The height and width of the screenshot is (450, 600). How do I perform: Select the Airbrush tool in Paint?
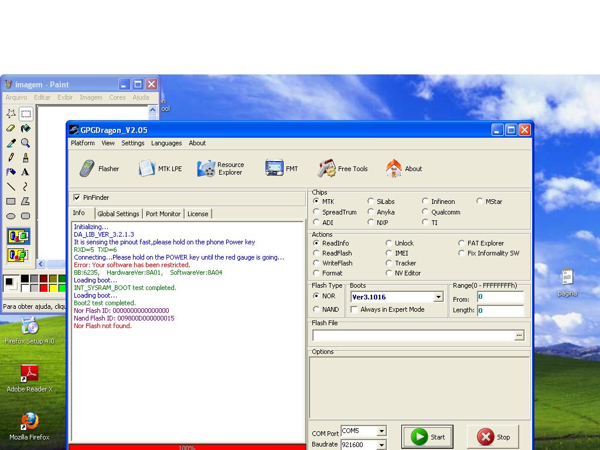click(x=11, y=172)
